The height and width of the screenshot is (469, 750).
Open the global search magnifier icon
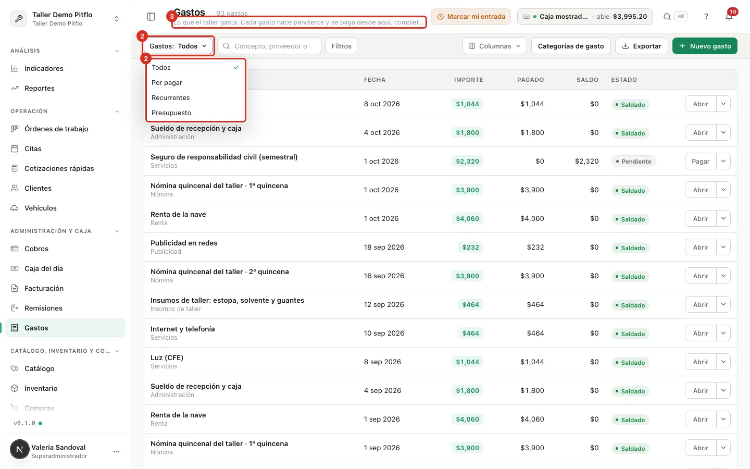point(667,17)
